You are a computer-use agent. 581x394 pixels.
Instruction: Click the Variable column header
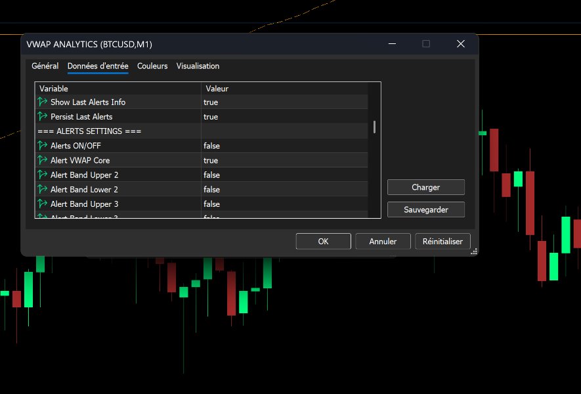click(x=118, y=89)
